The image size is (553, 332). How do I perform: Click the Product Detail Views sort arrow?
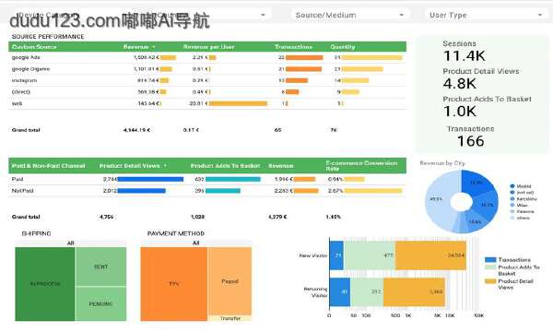point(165,166)
